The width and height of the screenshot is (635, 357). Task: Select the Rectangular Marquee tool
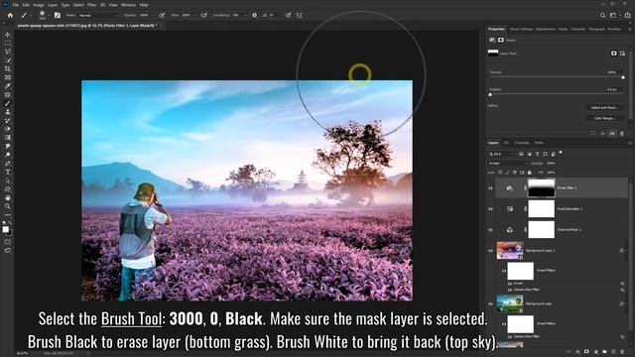pyautogui.click(x=7, y=44)
